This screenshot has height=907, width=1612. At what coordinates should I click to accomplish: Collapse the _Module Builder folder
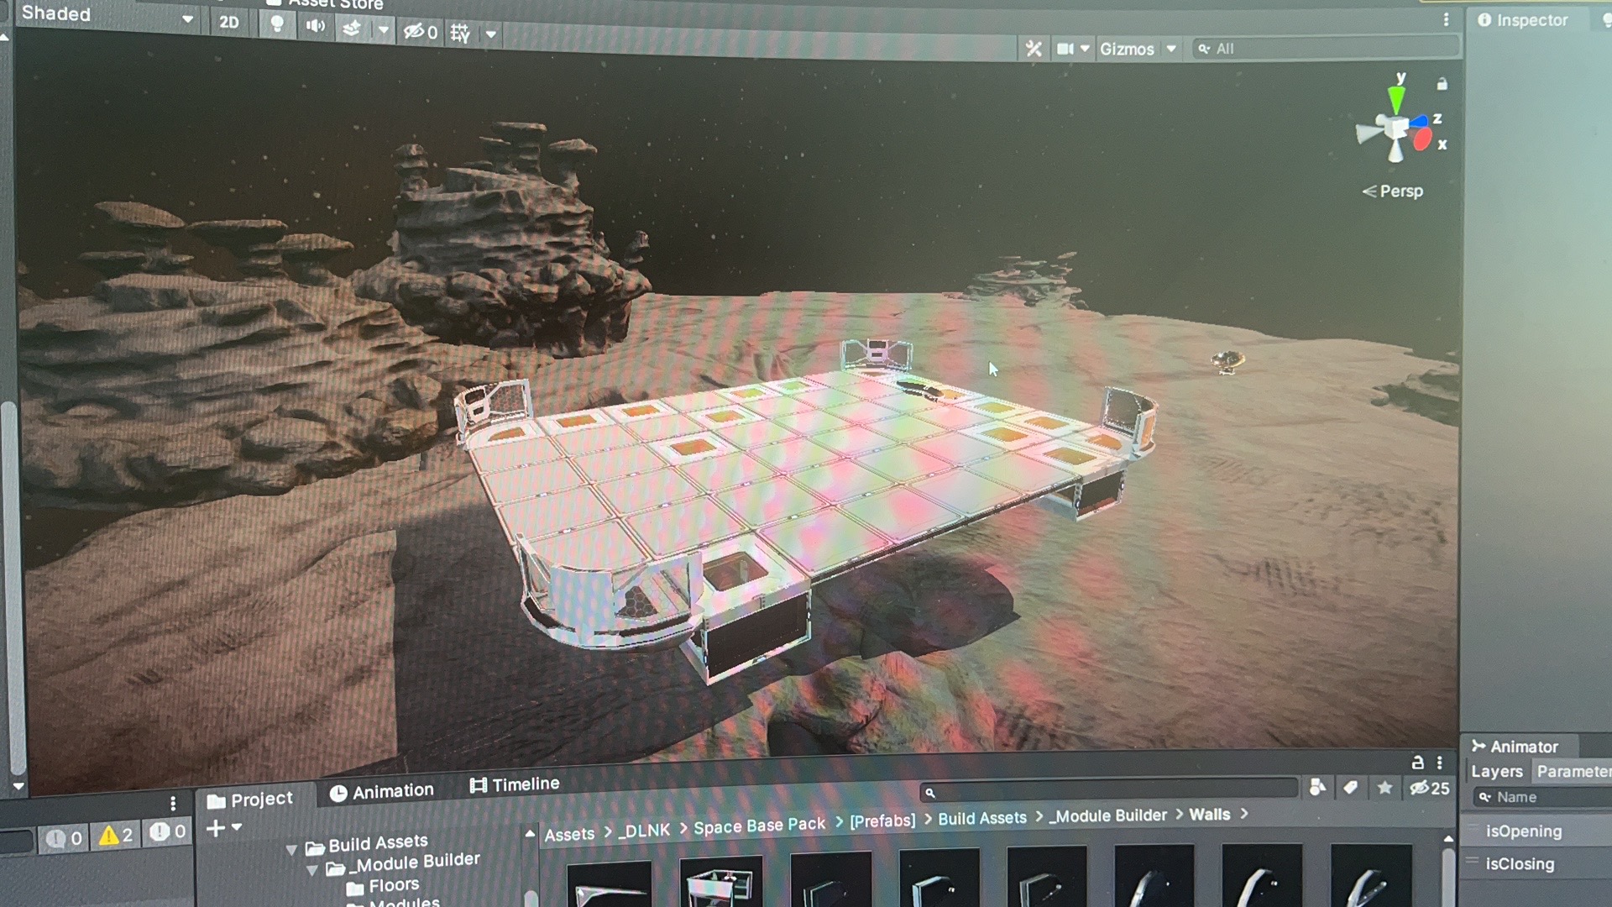(x=311, y=871)
